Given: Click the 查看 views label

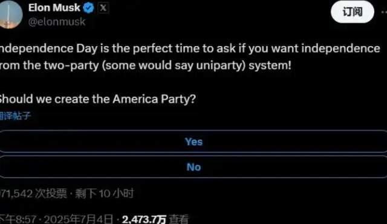Looking at the screenshot, I should 179,219.
